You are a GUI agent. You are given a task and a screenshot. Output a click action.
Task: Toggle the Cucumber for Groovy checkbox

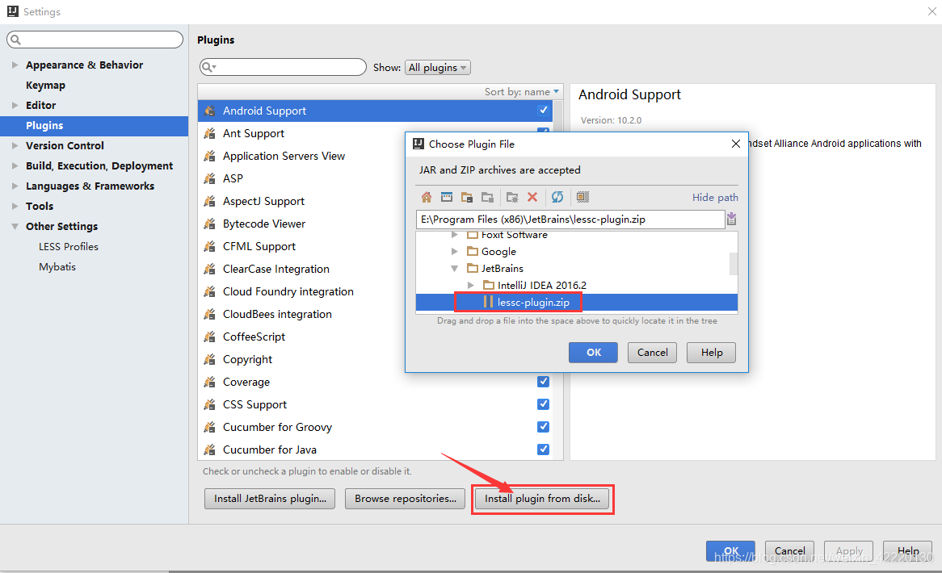[543, 427]
